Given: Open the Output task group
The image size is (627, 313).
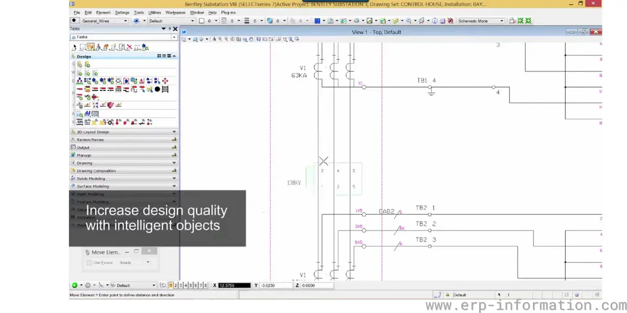Looking at the screenshot, I should coord(123,148).
